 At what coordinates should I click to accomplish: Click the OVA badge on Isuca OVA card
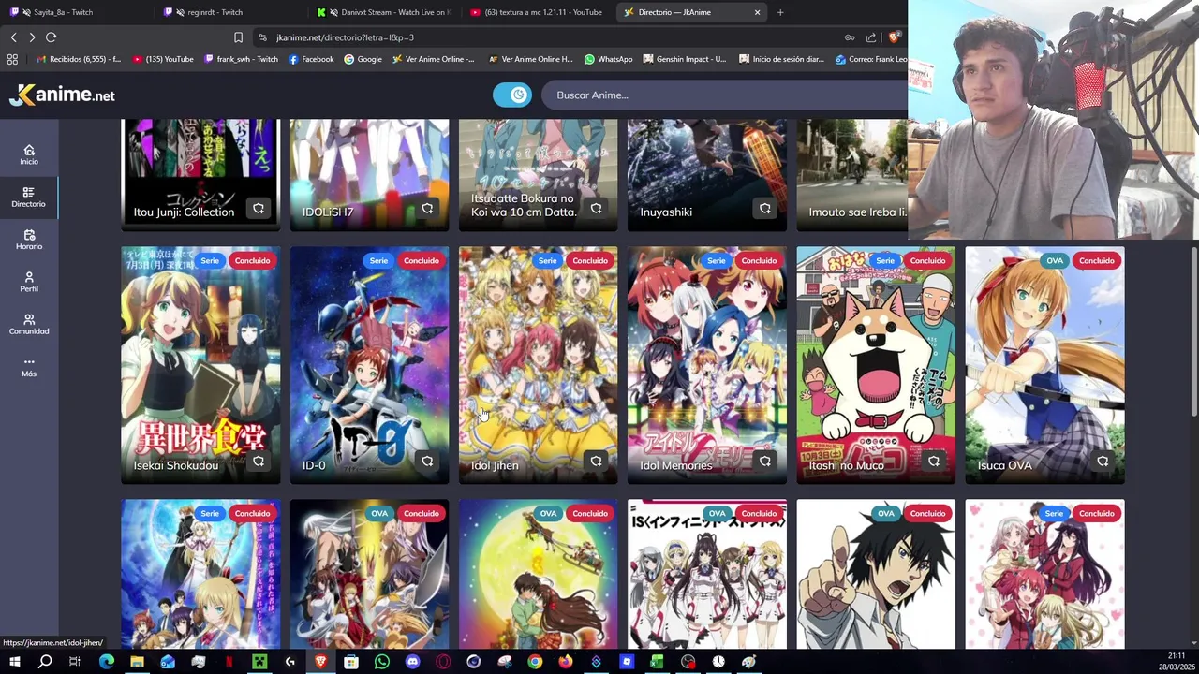(x=1055, y=260)
